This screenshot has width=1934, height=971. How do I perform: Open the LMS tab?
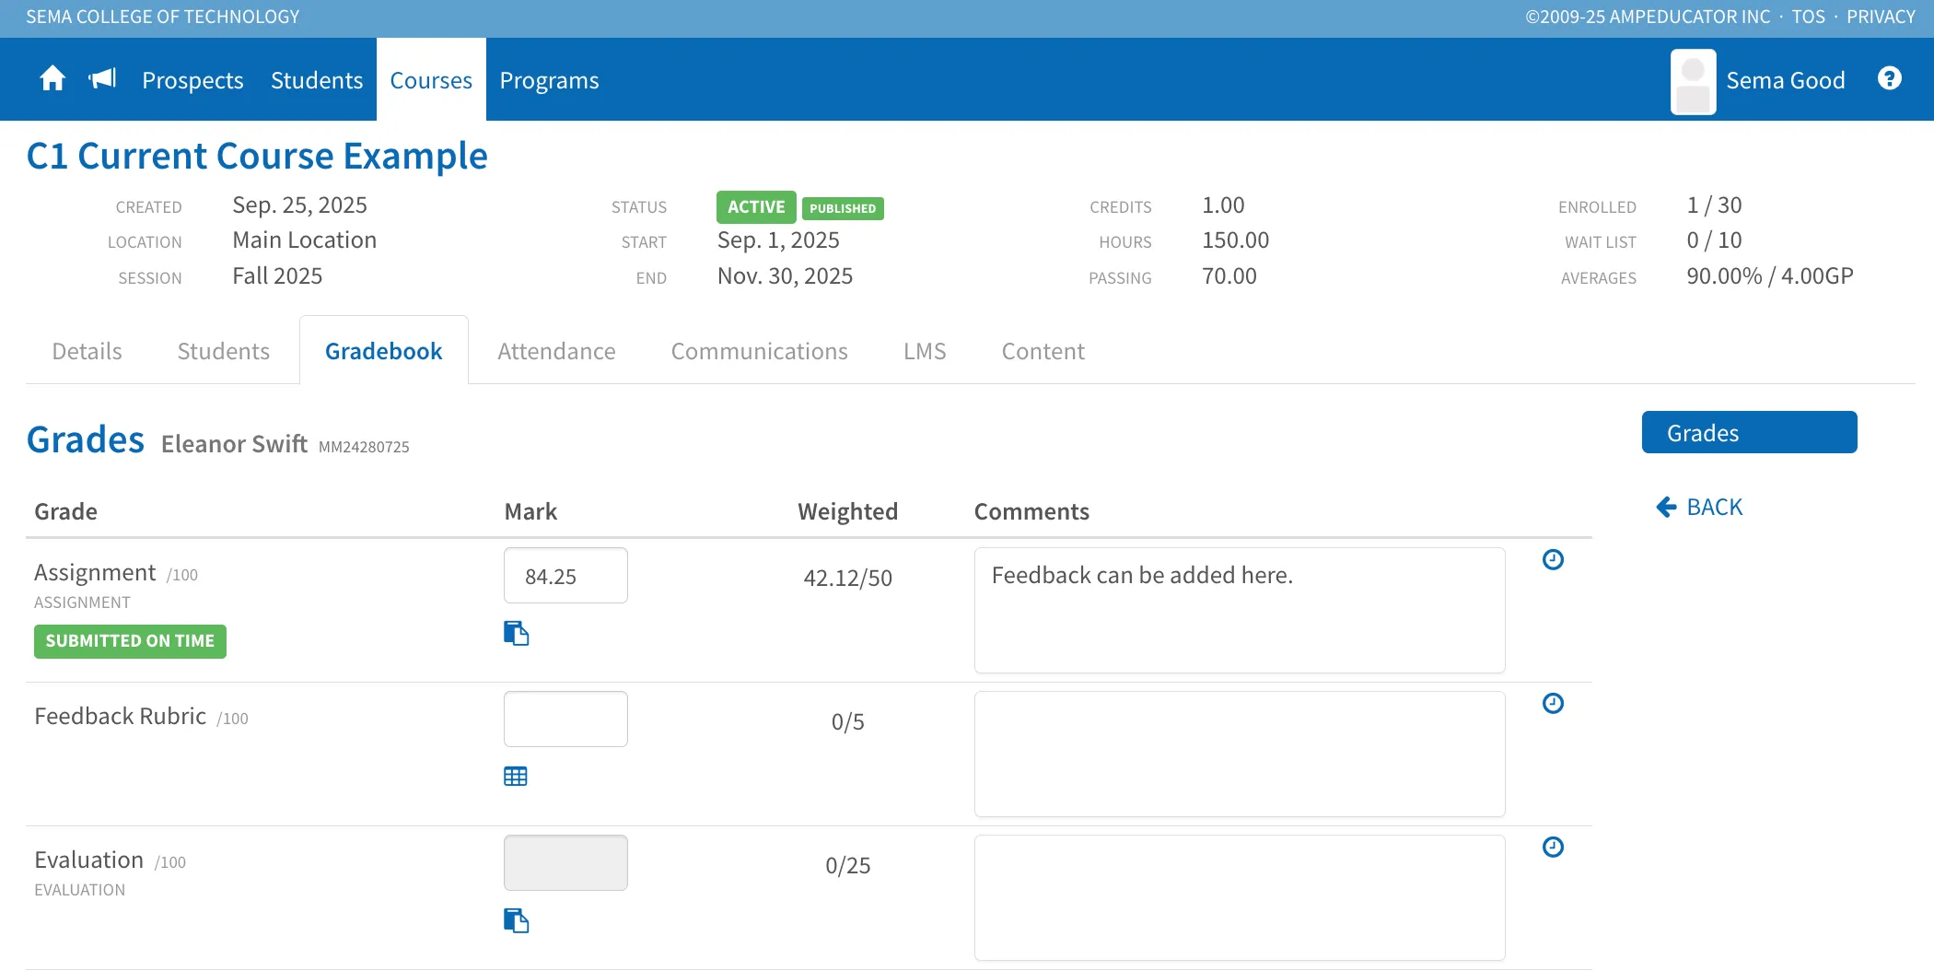pyautogui.click(x=925, y=351)
